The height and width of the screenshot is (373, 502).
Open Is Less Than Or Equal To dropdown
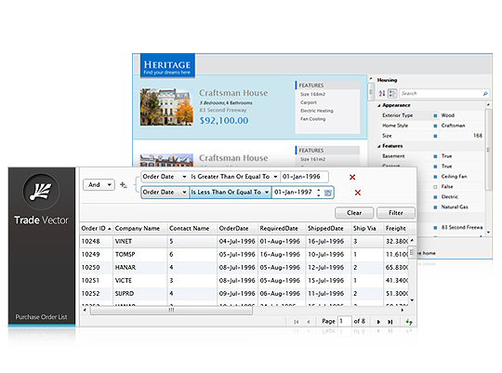231,193
